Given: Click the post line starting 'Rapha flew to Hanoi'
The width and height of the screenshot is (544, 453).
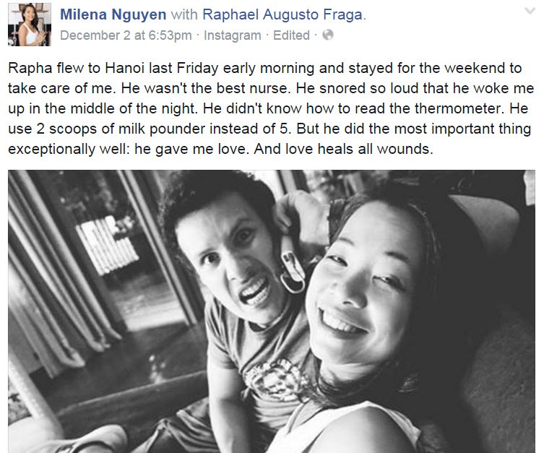Looking at the screenshot, I should [264, 68].
